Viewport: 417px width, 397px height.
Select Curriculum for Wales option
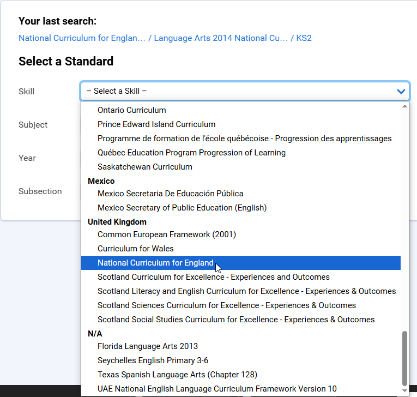[x=241, y=249]
